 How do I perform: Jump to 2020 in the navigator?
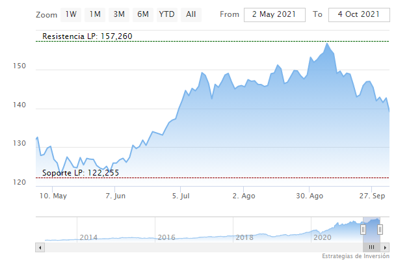point(323,237)
